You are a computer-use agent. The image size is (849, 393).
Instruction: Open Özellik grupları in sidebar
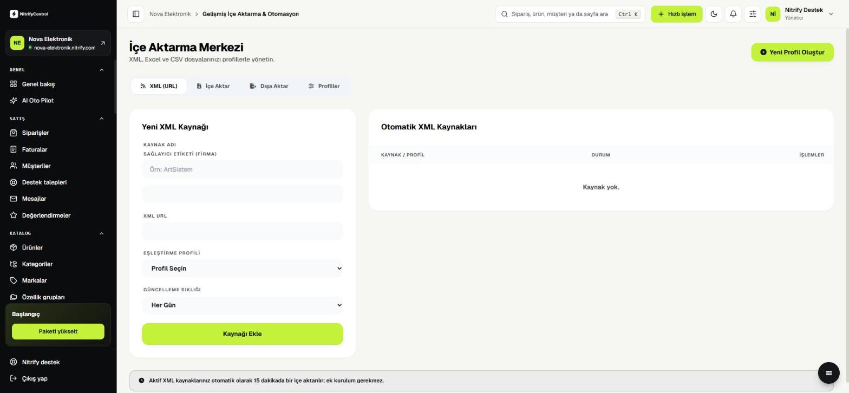[x=58, y=297]
